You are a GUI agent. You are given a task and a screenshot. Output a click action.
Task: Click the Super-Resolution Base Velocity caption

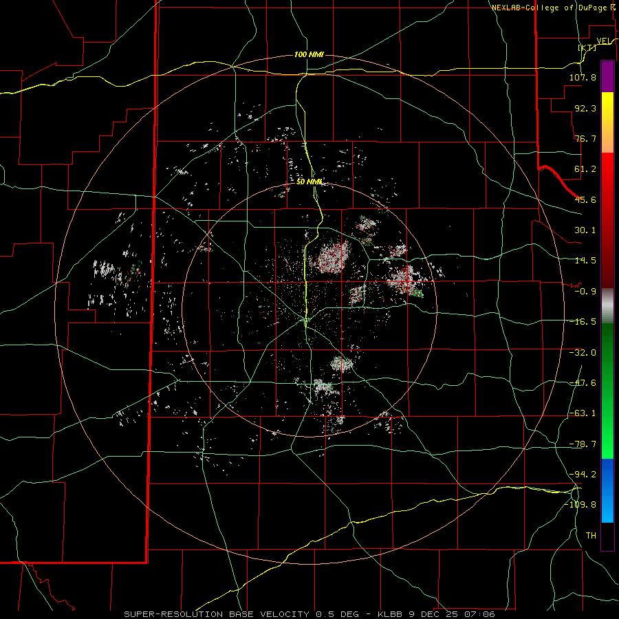pos(309,614)
